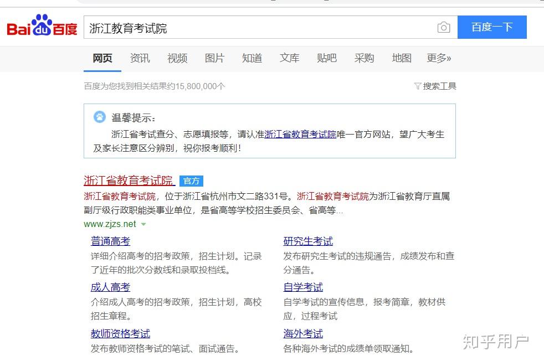
Task: Expand the 更多» tab options
Action: [439, 58]
